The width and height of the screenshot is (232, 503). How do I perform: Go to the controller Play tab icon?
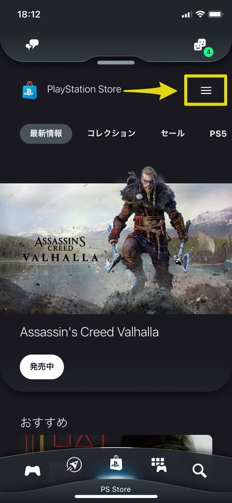pyautogui.click(x=32, y=470)
